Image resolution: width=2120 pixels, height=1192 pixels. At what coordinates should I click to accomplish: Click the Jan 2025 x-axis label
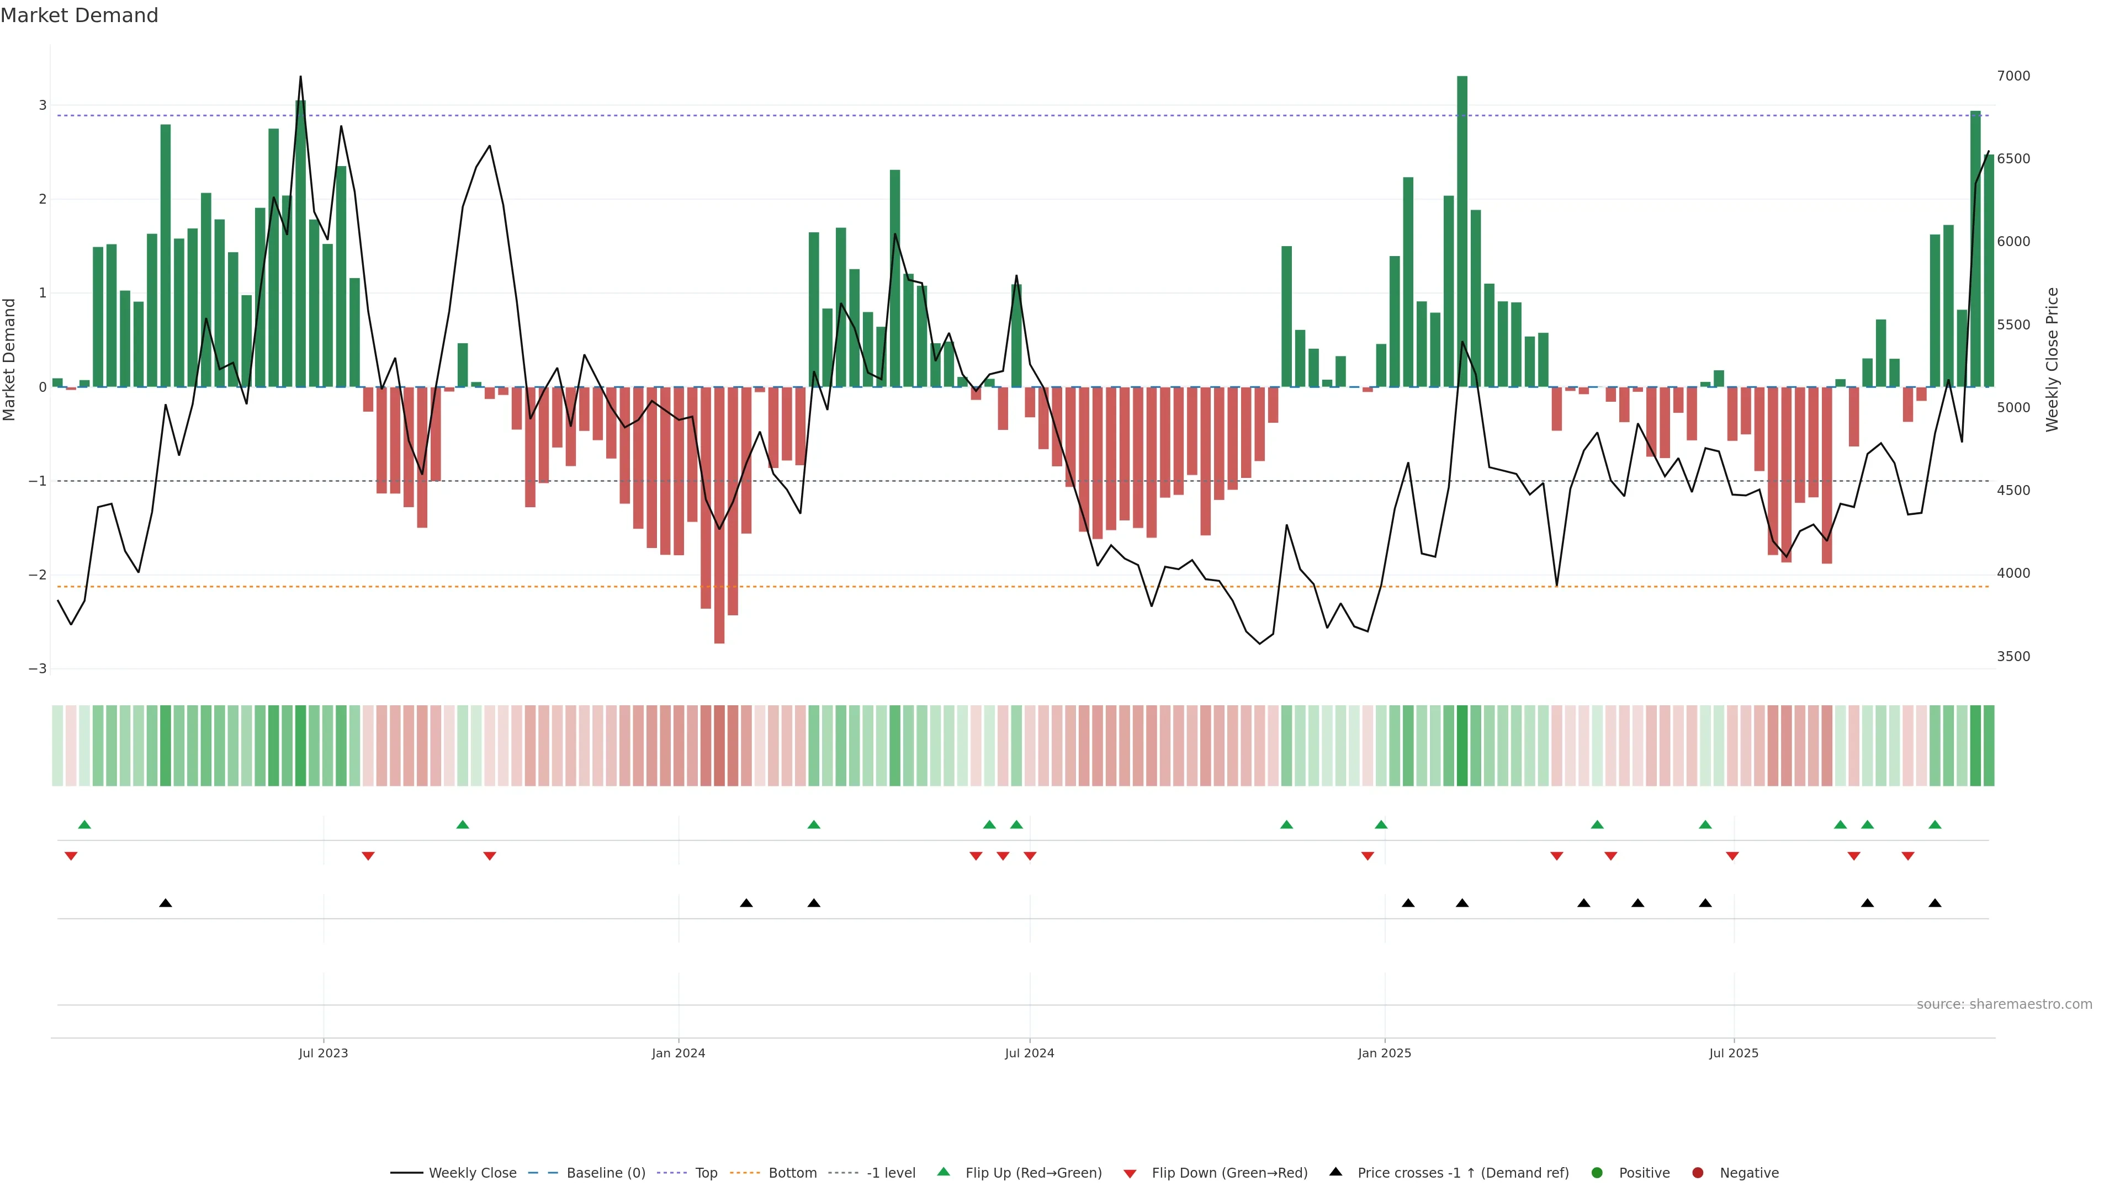(x=1384, y=1053)
